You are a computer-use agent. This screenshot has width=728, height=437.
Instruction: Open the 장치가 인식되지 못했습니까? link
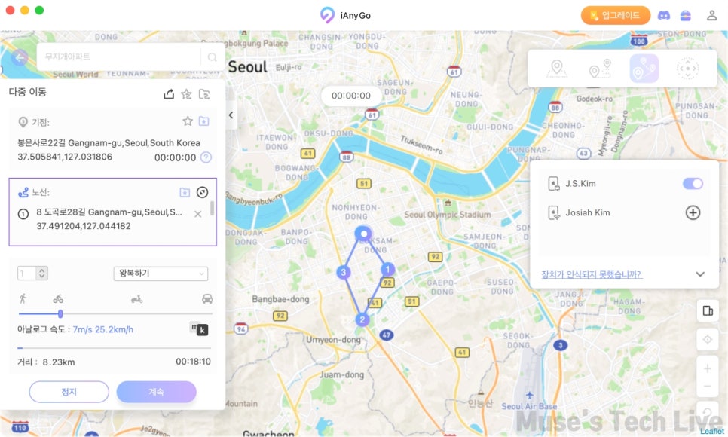click(x=592, y=274)
